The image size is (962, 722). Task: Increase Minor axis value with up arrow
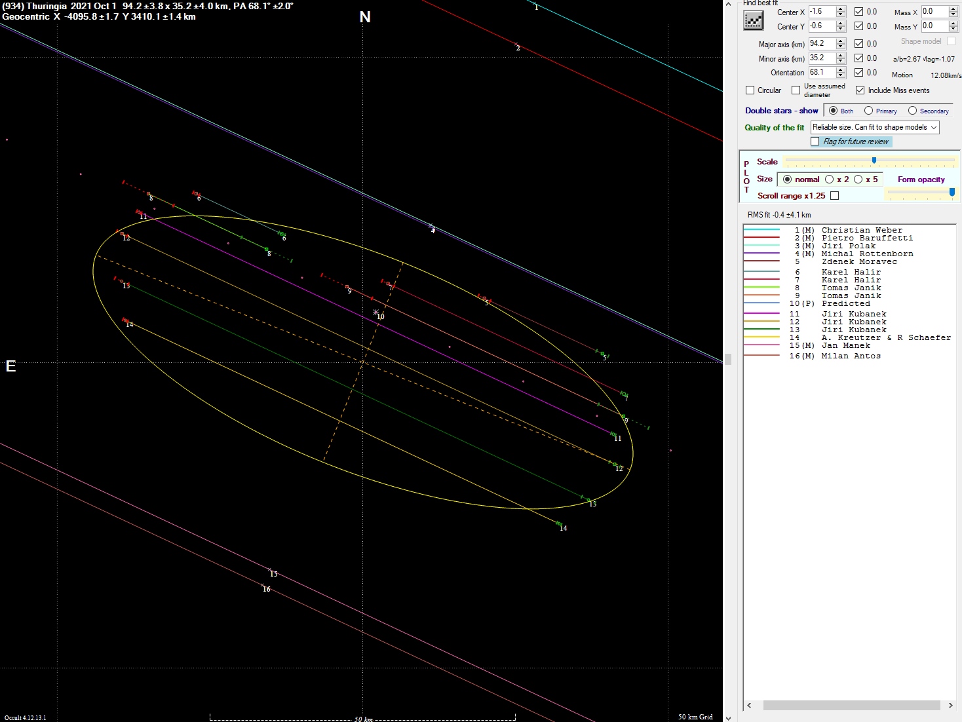841,55
